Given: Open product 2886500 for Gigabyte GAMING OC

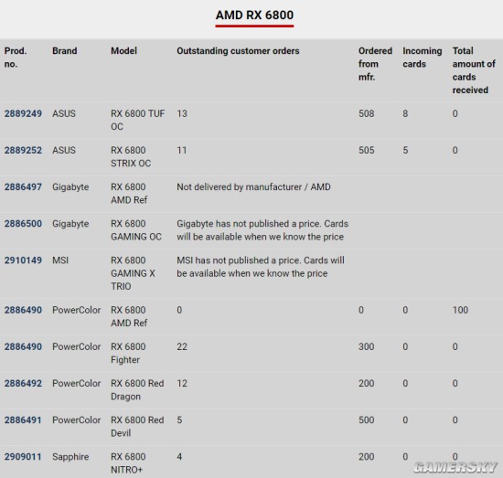Looking at the screenshot, I should click(x=23, y=223).
